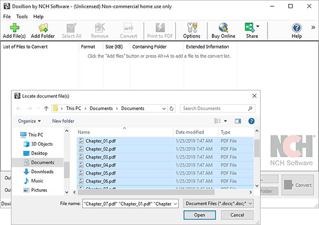Open the recent locations dropdown arrow

pyautogui.click(x=39, y=108)
